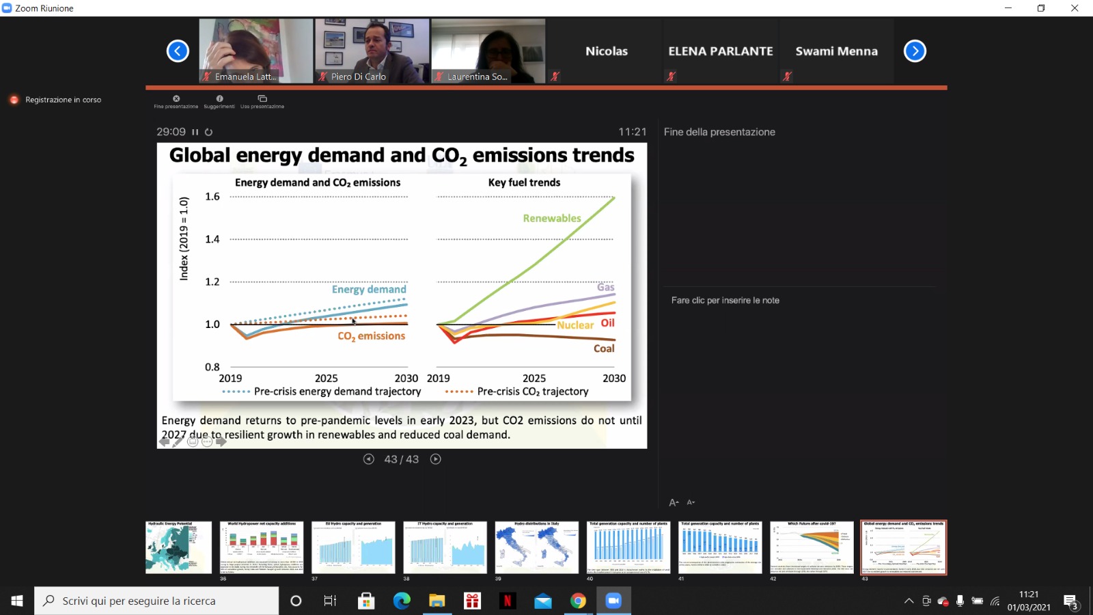The image size is (1093, 615).
Task: Go to the previous slide with circled arrow
Action: (369, 459)
